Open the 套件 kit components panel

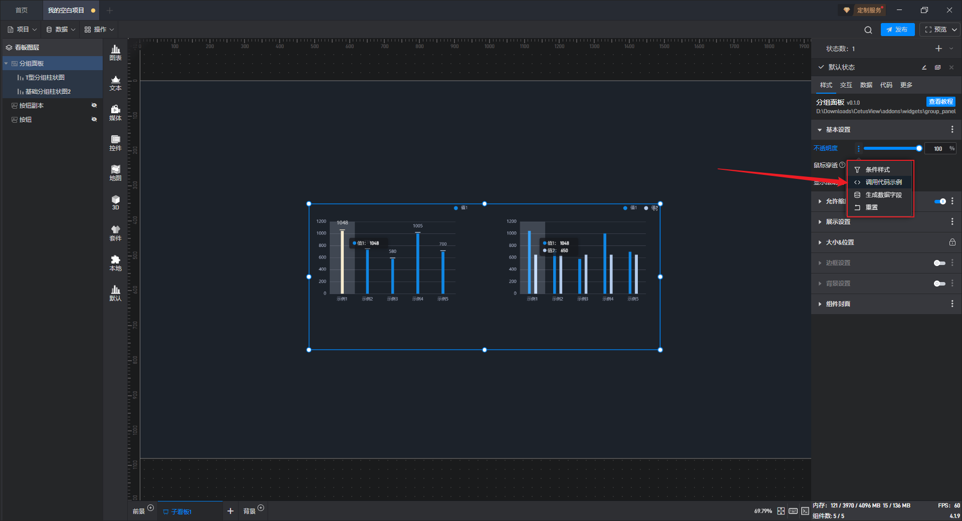(115, 232)
